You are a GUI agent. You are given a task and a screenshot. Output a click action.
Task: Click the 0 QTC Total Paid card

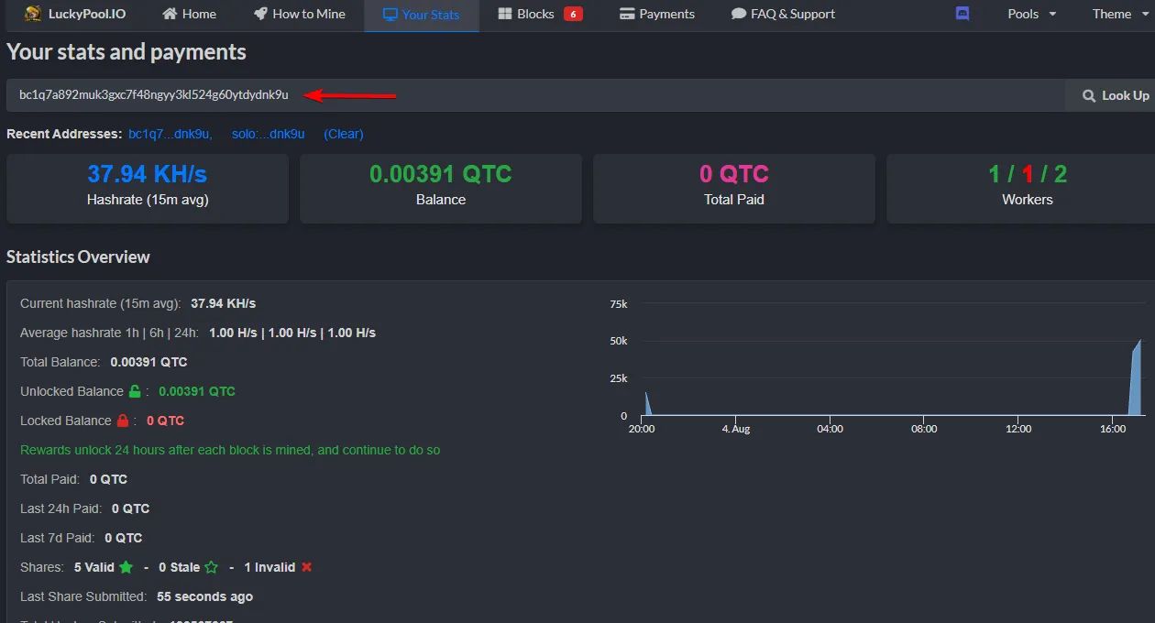point(734,188)
